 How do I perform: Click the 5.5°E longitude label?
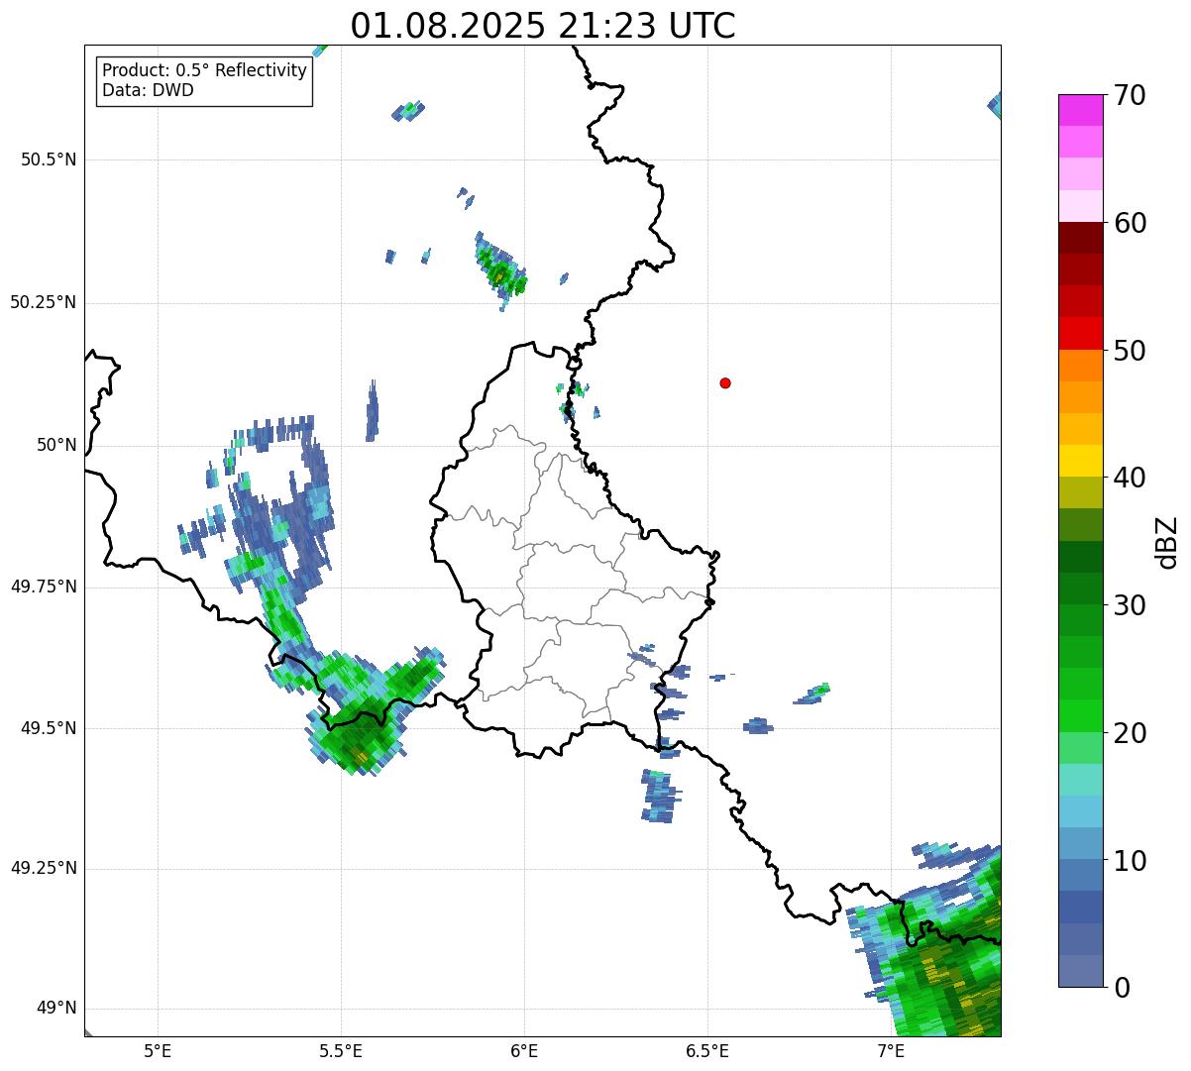click(x=341, y=1052)
